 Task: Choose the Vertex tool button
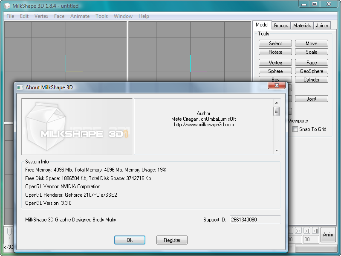[275, 62]
